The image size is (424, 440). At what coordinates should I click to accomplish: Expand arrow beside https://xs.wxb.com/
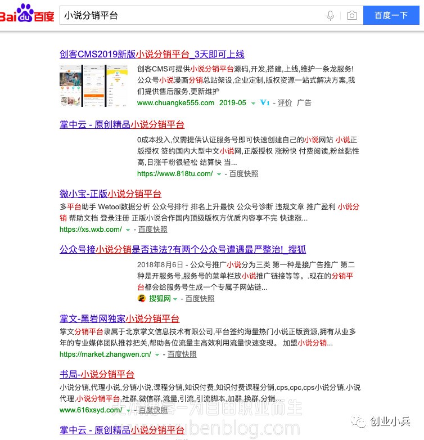pos(128,230)
